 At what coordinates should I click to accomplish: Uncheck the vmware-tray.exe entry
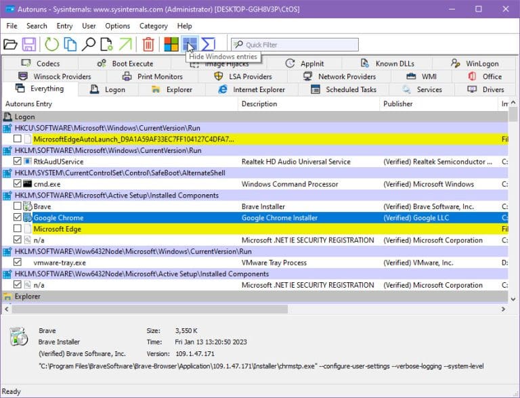pyautogui.click(x=18, y=263)
